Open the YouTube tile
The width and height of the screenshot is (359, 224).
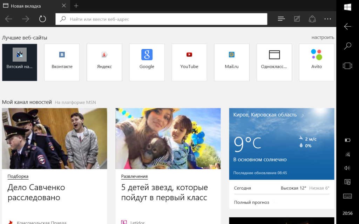189,62
